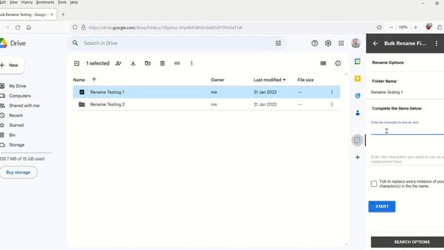Open the Tools menu
Screen dimensions: 444x250
[62, 2]
